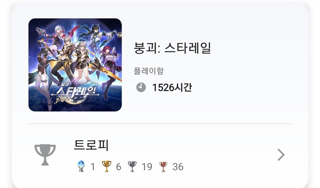
Task: Click the 붕괴: 스타레일 game title
Action: point(172,48)
